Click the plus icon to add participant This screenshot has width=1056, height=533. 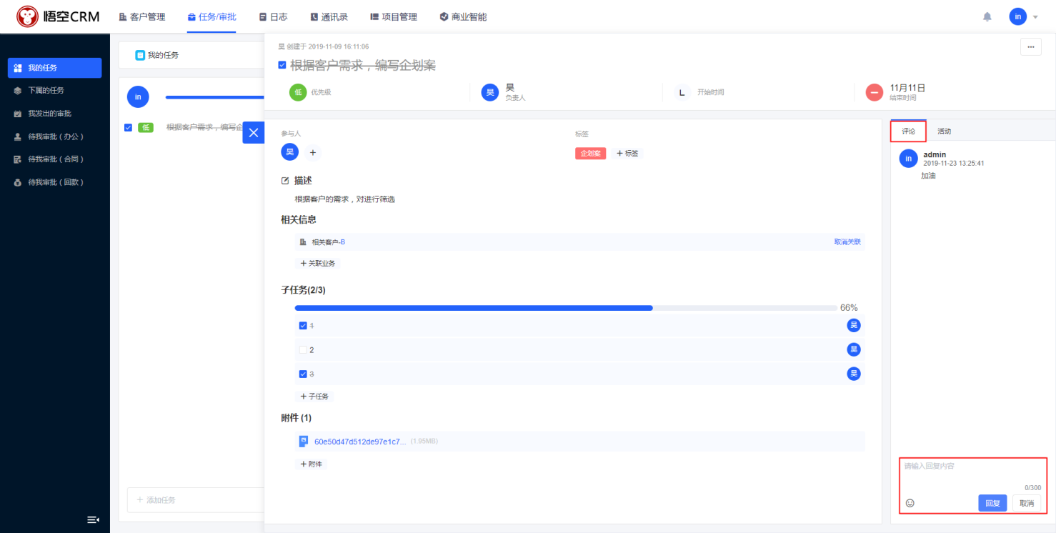313,152
